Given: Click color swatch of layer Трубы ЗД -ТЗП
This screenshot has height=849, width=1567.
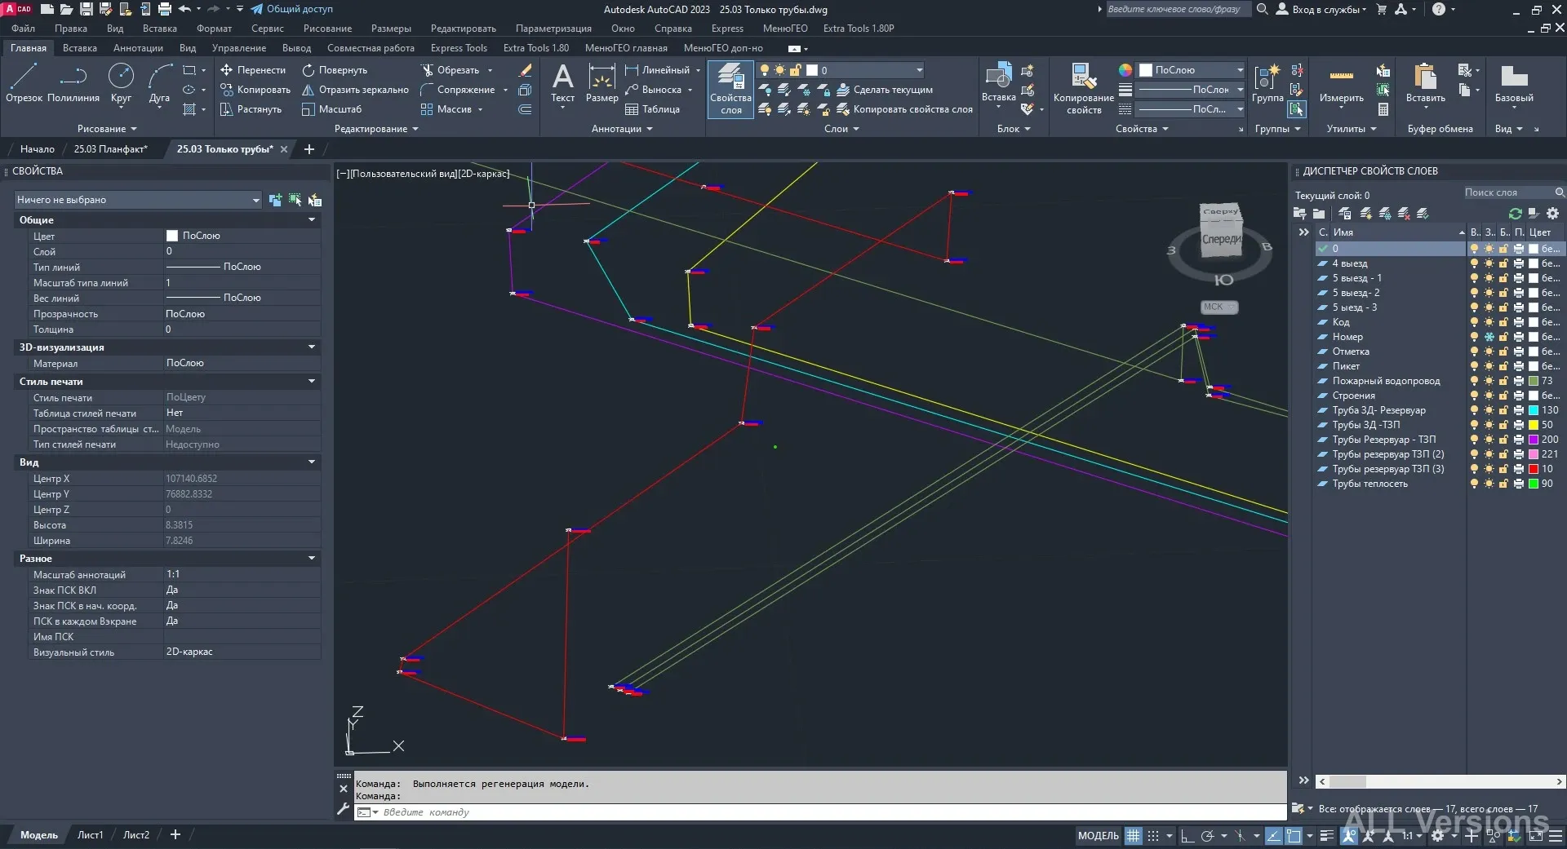Looking at the screenshot, I should (1534, 425).
